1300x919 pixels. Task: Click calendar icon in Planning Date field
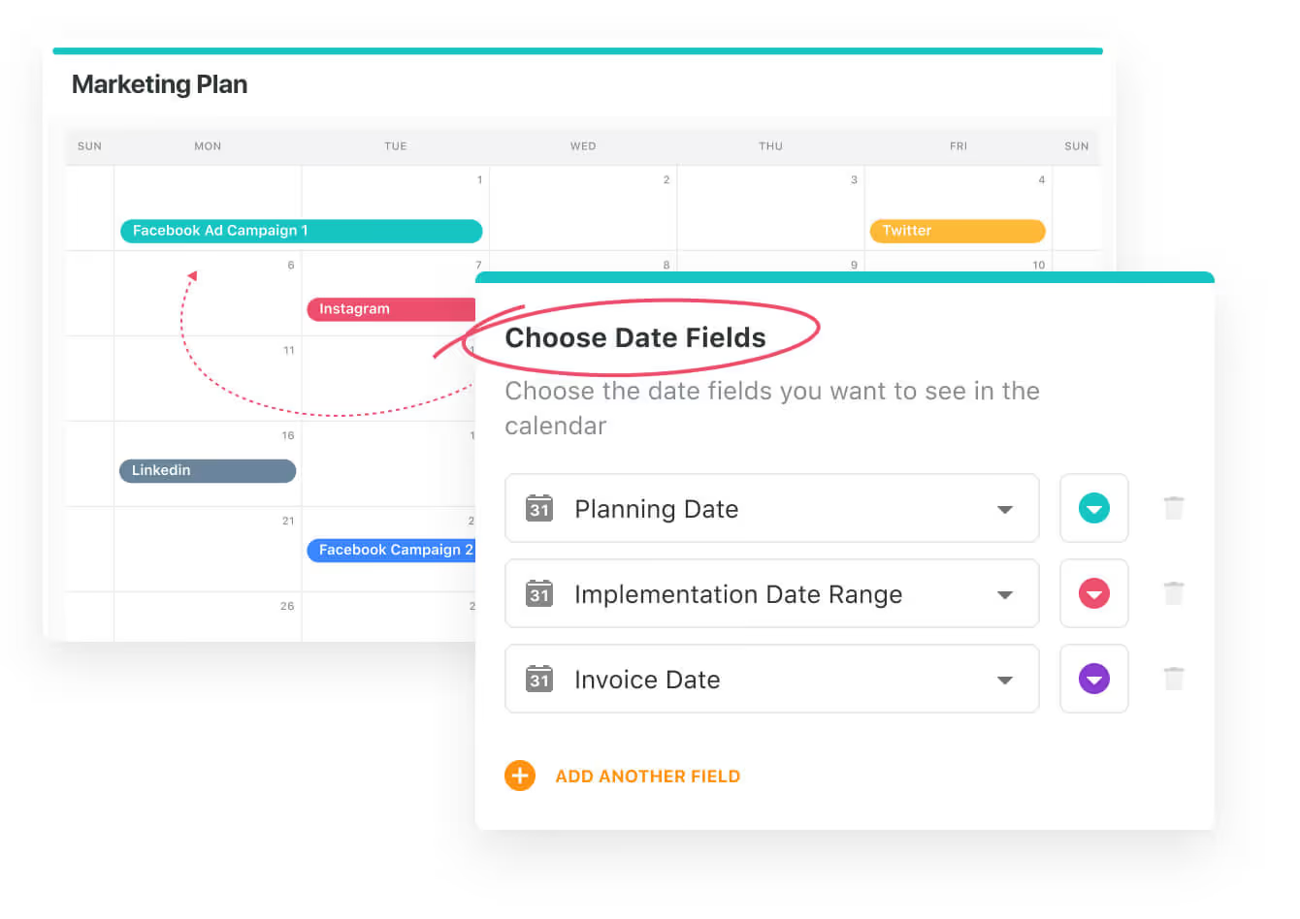(x=539, y=508)
